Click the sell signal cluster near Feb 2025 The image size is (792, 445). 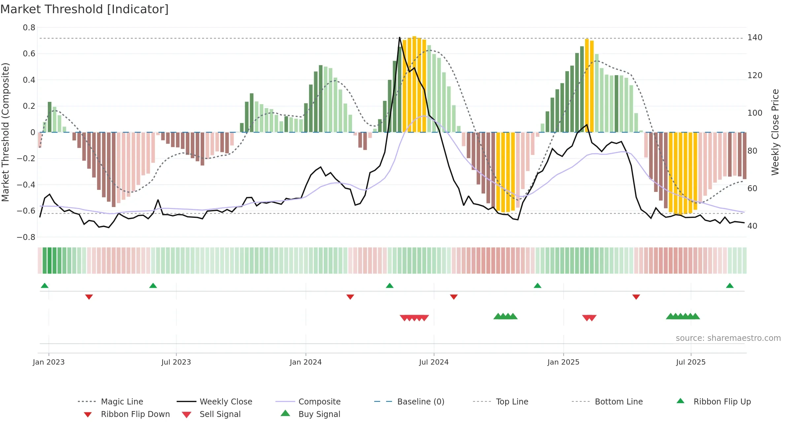pos(589,318)
